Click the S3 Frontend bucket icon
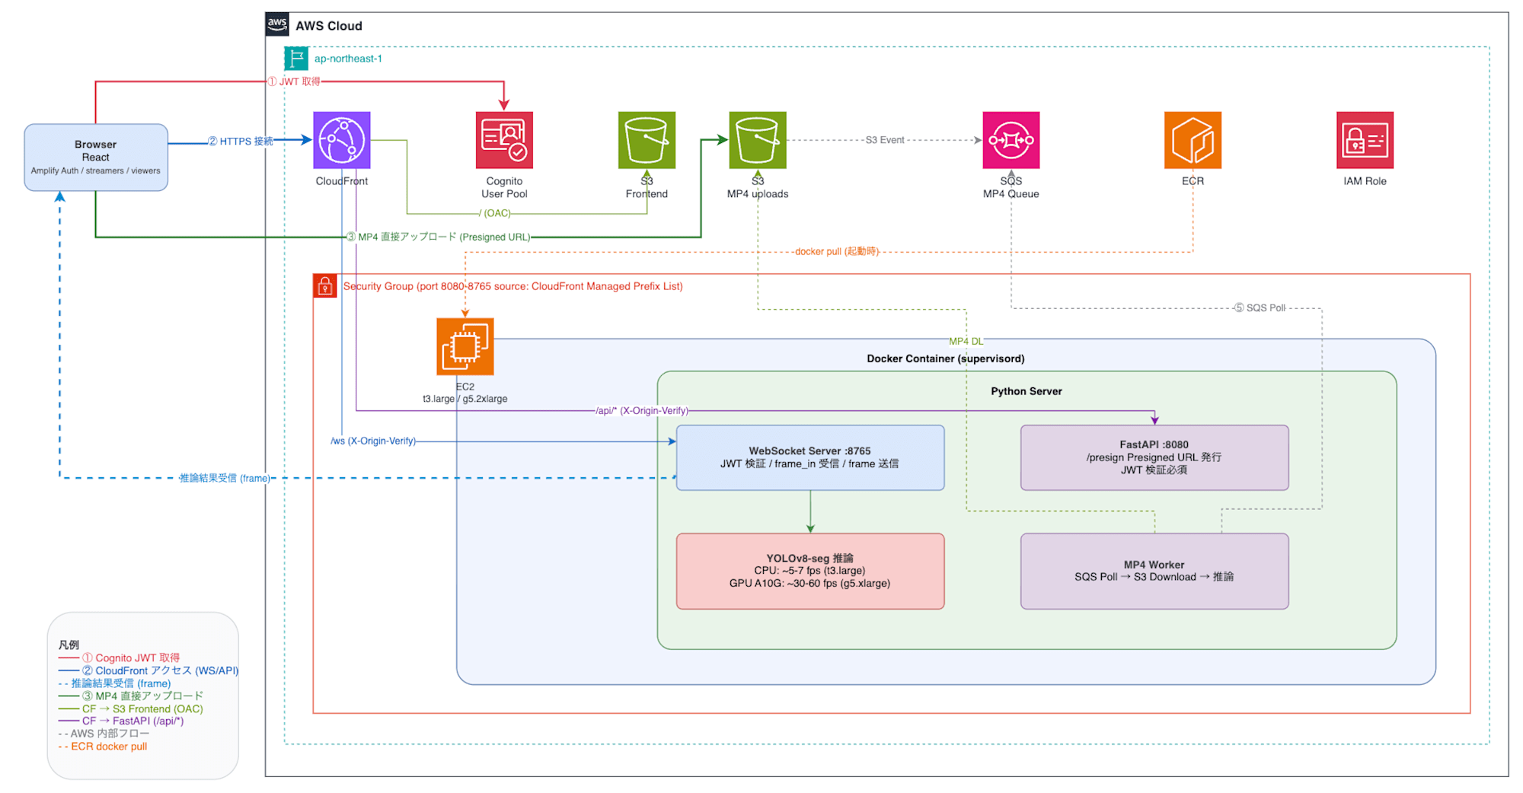 pyautogui.click(x=647, y=140)
